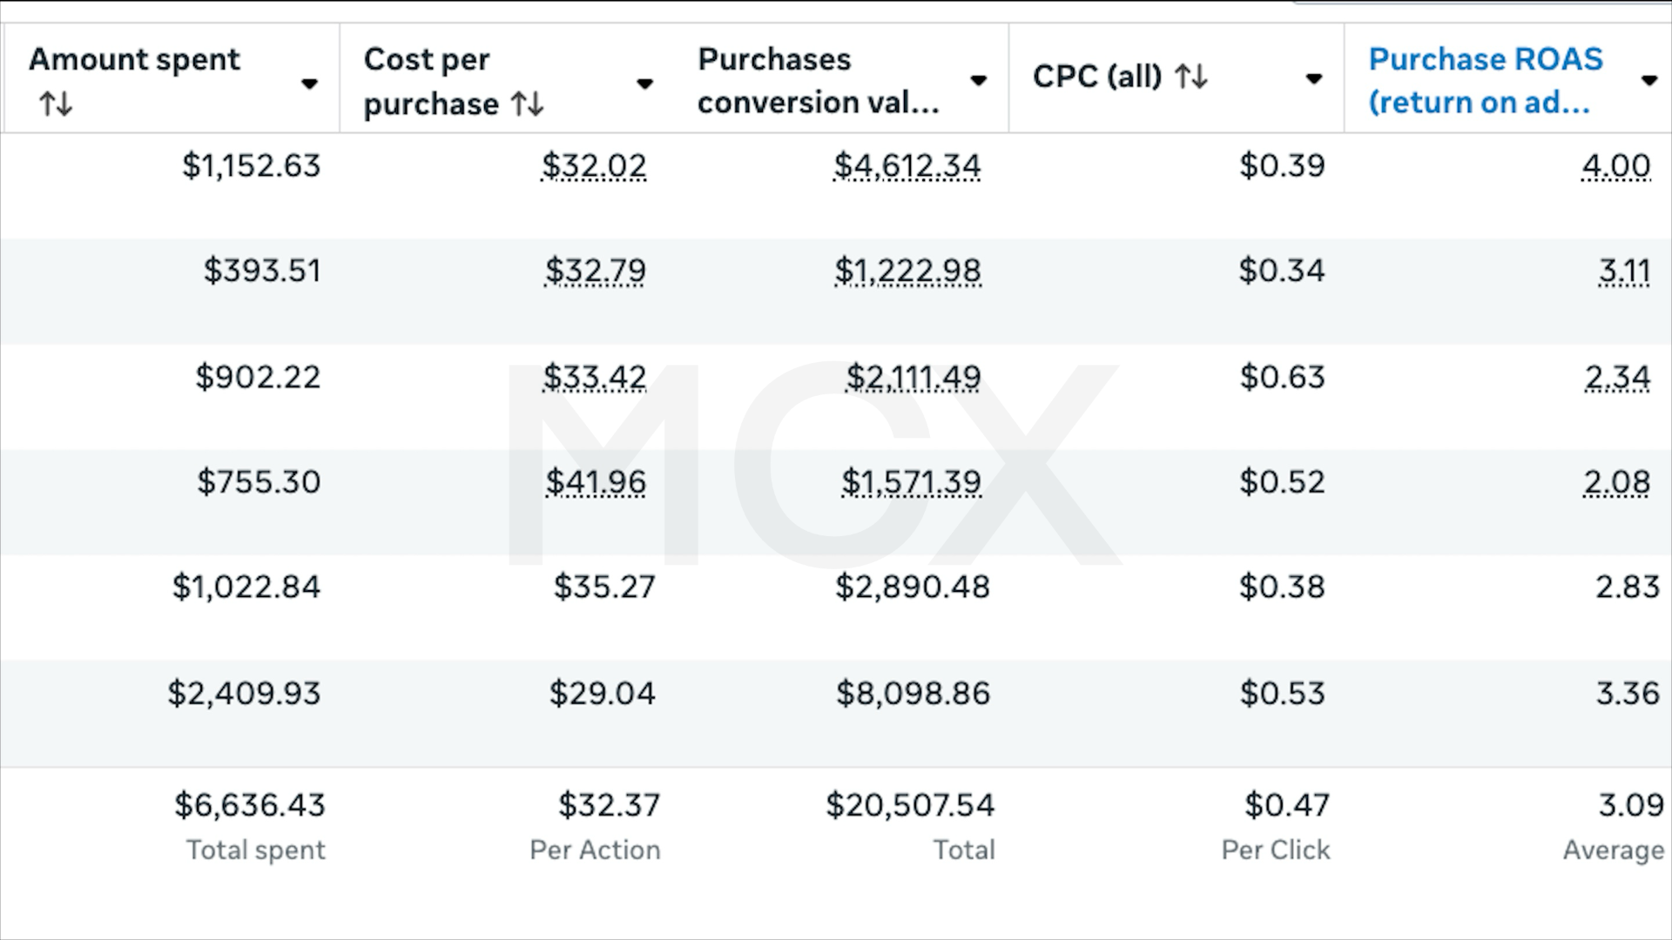Click the 2.34 ROAS value
The width and height of the screenshot is (1672, 940).
click(x=1617, y=377)
